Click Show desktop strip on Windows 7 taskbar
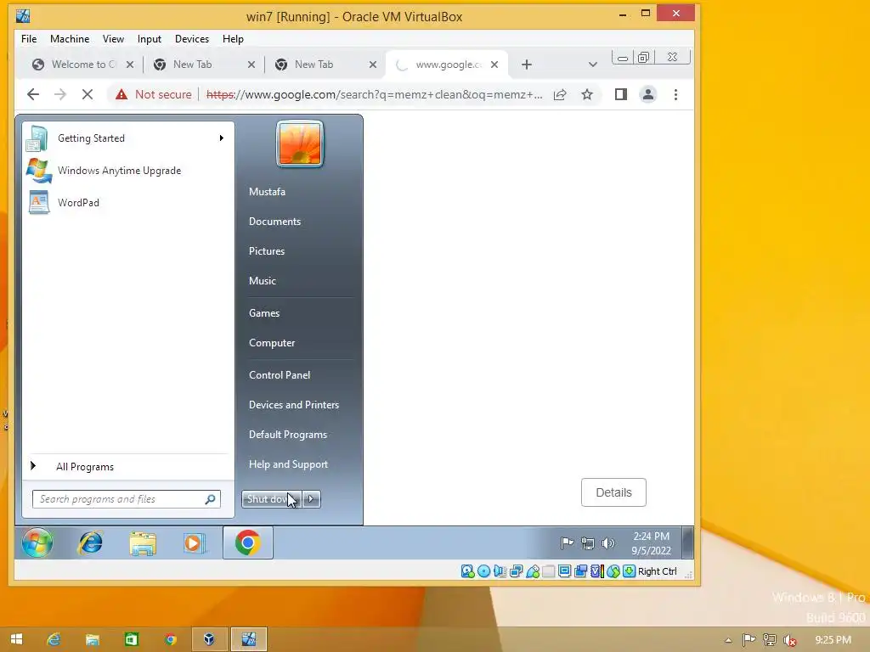The height and width of the screenshot is (652, 870). (x=687, y=542)
